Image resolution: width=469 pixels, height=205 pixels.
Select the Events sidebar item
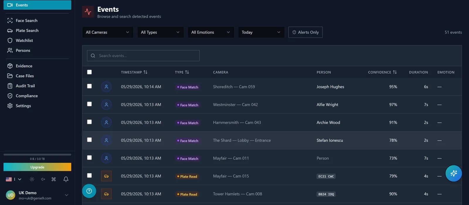(x=37, y=5)
